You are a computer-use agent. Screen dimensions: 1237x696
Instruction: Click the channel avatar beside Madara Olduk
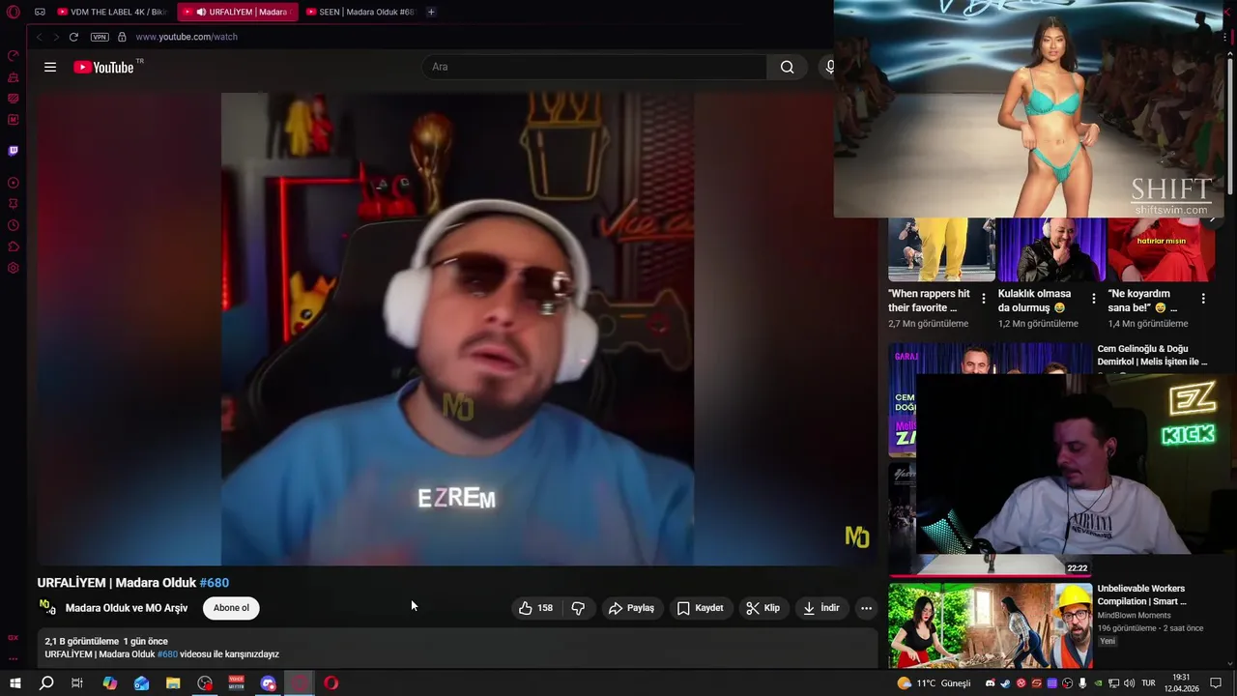click(47, 607)
